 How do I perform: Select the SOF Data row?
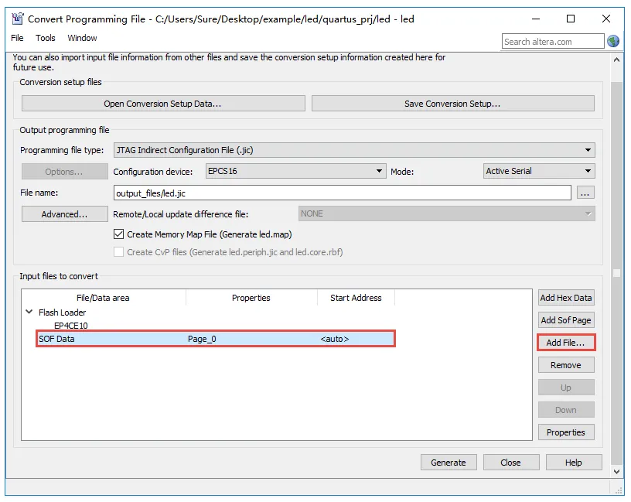[x=215, y=339]
